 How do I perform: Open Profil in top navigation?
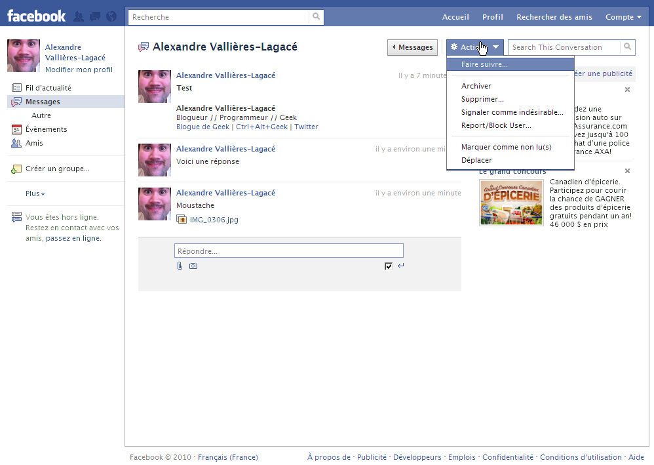click(493, 17)
